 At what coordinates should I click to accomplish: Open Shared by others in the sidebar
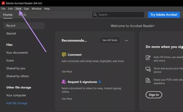click(x=18, y=76)
